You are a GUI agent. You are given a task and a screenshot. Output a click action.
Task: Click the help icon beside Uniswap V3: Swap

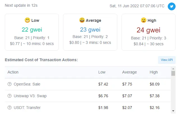click(10, 96)
